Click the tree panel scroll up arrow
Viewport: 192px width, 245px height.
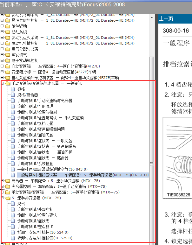coord(152,17)
